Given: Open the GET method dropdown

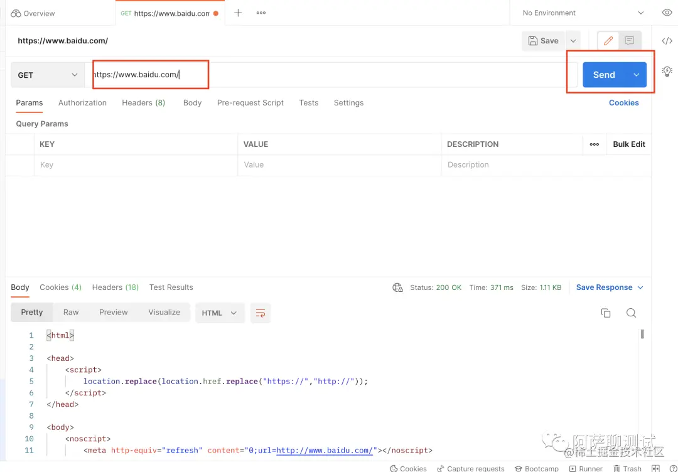Looking at the screenshot, I should coord(48,75).
